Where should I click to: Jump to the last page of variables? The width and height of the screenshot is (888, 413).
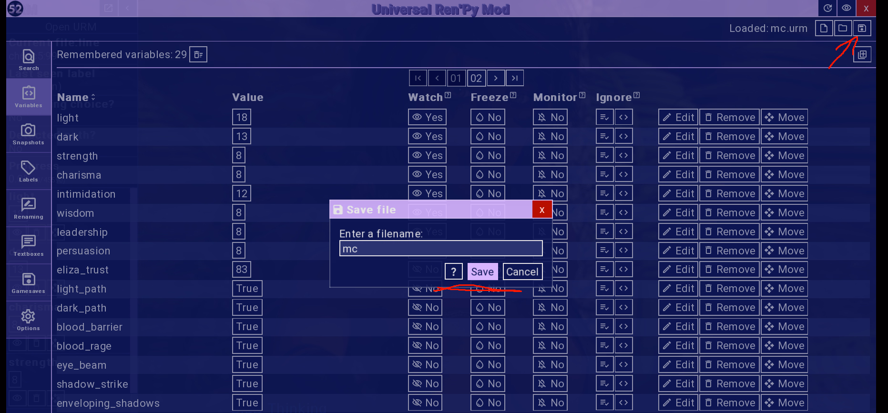[x=515, y=78]
